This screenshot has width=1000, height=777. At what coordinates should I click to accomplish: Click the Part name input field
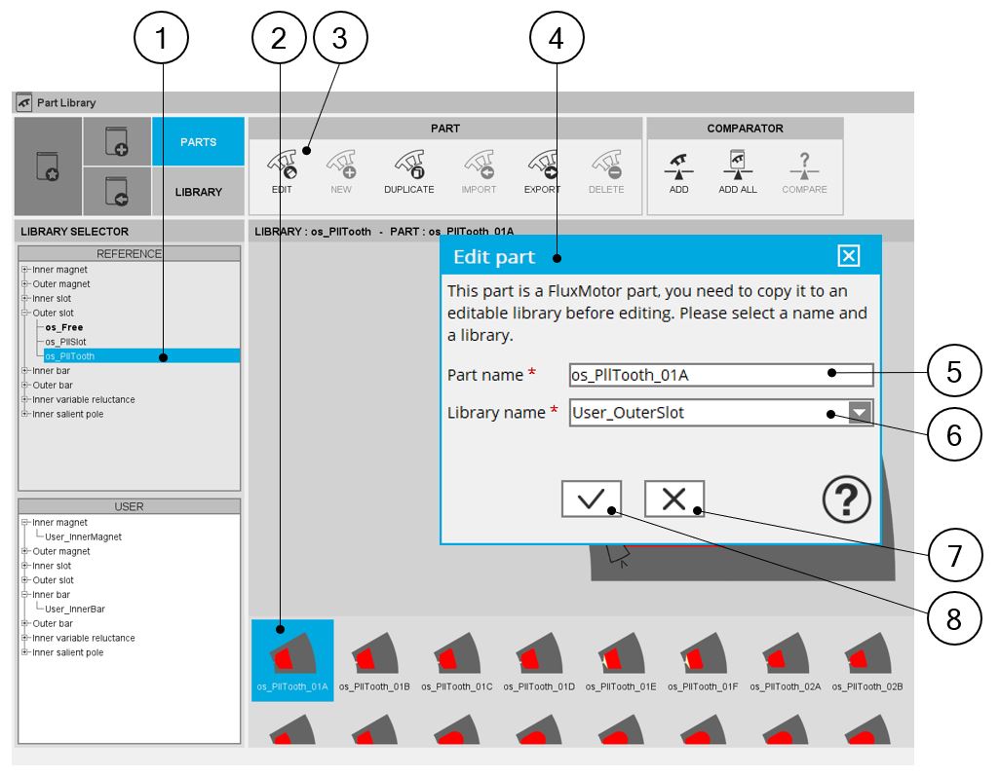[719, 375]
